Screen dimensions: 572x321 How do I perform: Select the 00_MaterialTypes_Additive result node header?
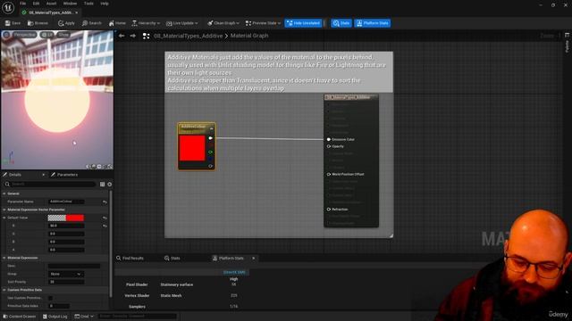click(351, 97)
